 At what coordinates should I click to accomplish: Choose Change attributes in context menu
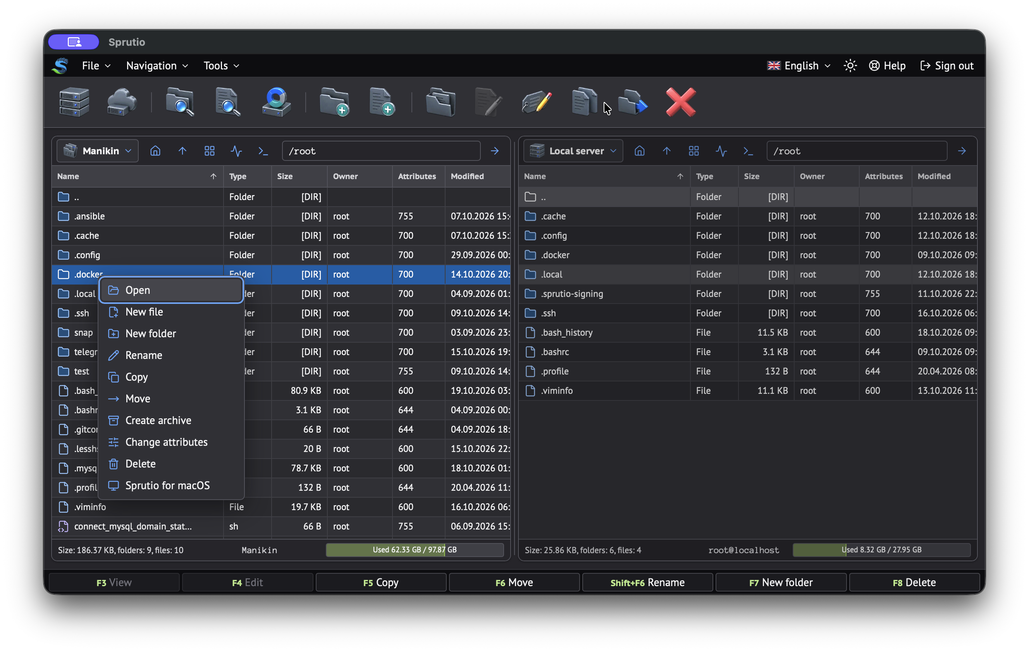click(171, 443)
